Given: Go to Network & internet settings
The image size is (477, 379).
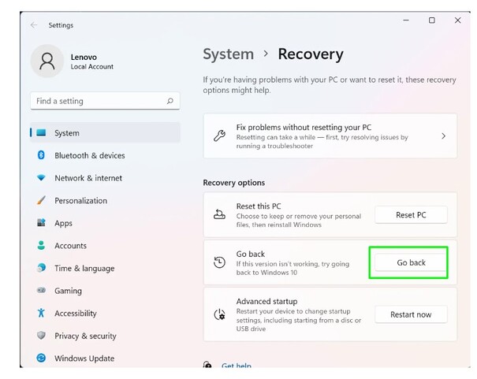Looking at the screenshot, I should pos(106,178).
